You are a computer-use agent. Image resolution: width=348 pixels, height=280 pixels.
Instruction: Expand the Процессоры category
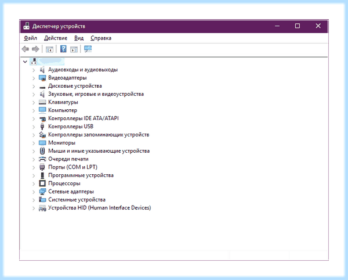pos(34,184)
